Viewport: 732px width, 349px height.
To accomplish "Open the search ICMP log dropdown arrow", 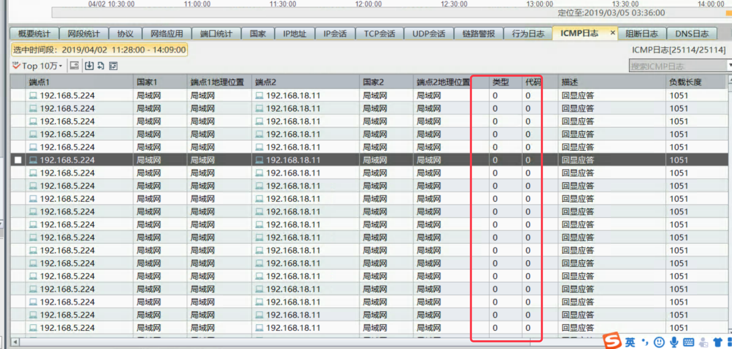I will click(x=729, y=65).
